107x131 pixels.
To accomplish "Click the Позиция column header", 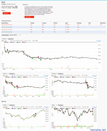I will pyautogui.click(x=79, y=23).
